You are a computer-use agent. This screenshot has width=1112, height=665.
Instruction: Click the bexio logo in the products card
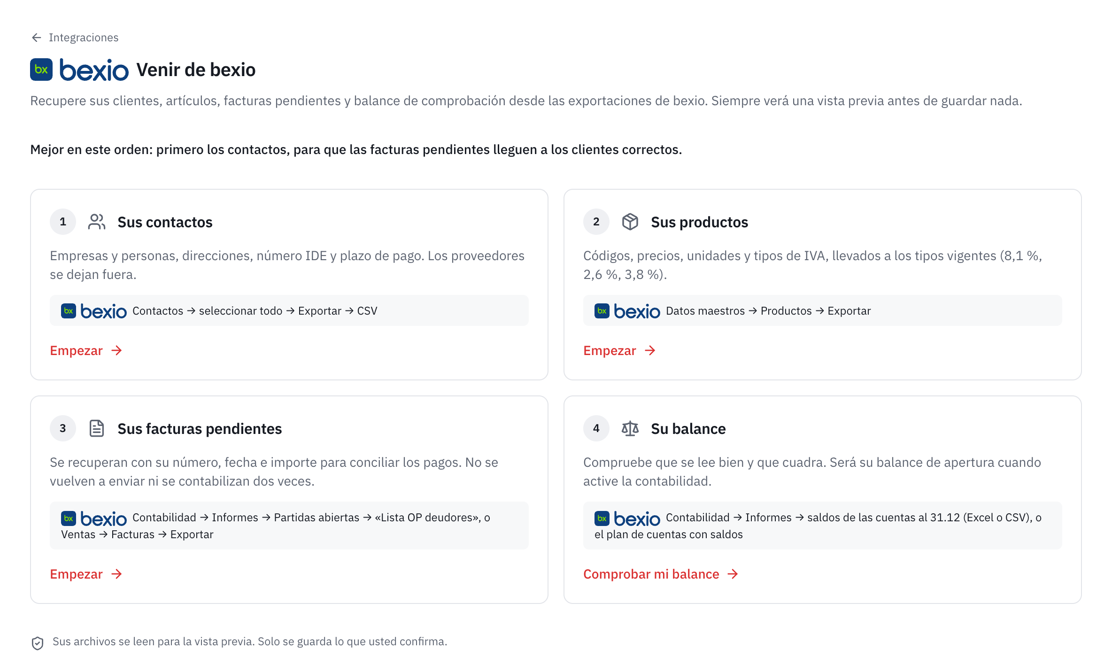coord(627,311)
